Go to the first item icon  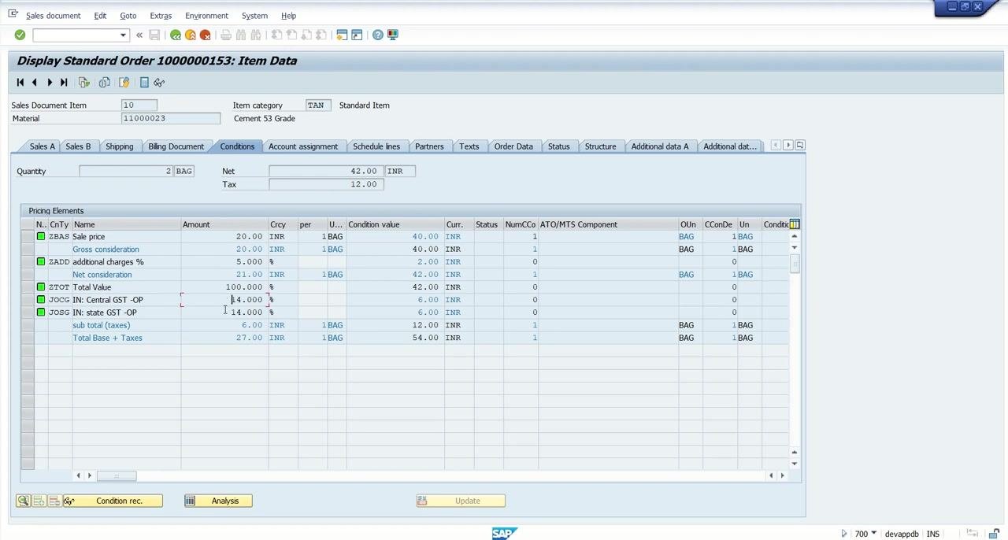click(x=20, y=83)
